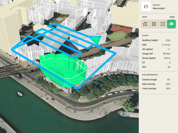
Task: Click the white boat on the river
Action: point(20,94)
